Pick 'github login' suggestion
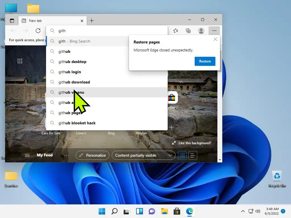The width and height of the screenshot is (291, 218). (x=107, y=72)
